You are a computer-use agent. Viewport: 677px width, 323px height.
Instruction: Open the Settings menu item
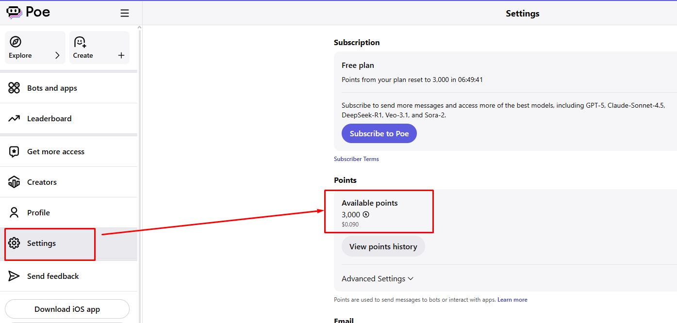point(42,243)
